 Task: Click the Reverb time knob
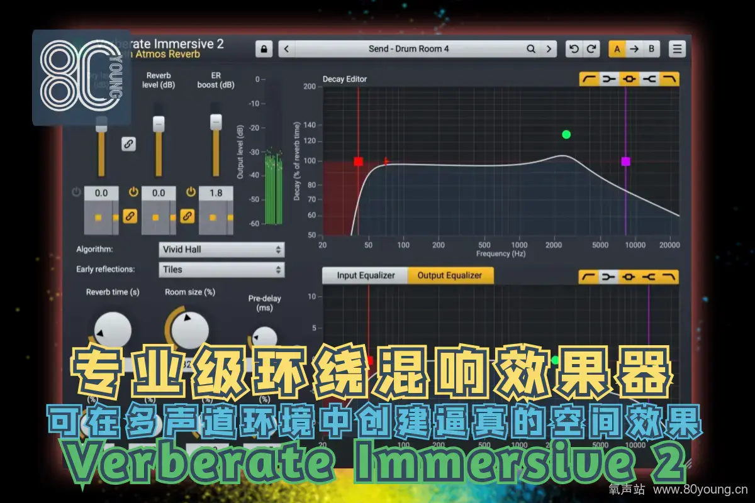(112, 331)
